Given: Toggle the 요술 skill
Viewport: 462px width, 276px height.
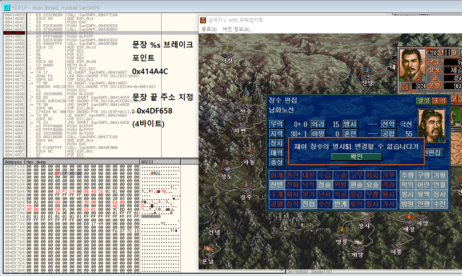Looking at the screenshot, I should (x=372, y=185).
